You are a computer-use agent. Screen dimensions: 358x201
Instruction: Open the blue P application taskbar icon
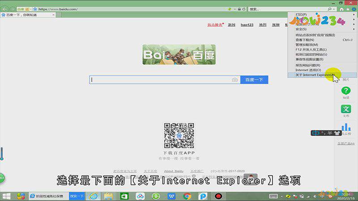[203, 196]
